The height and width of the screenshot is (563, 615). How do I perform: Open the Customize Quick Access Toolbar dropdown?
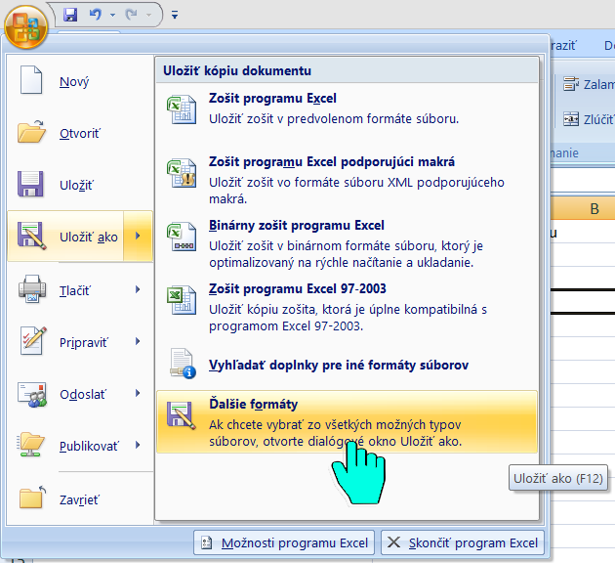click(175, 15)
